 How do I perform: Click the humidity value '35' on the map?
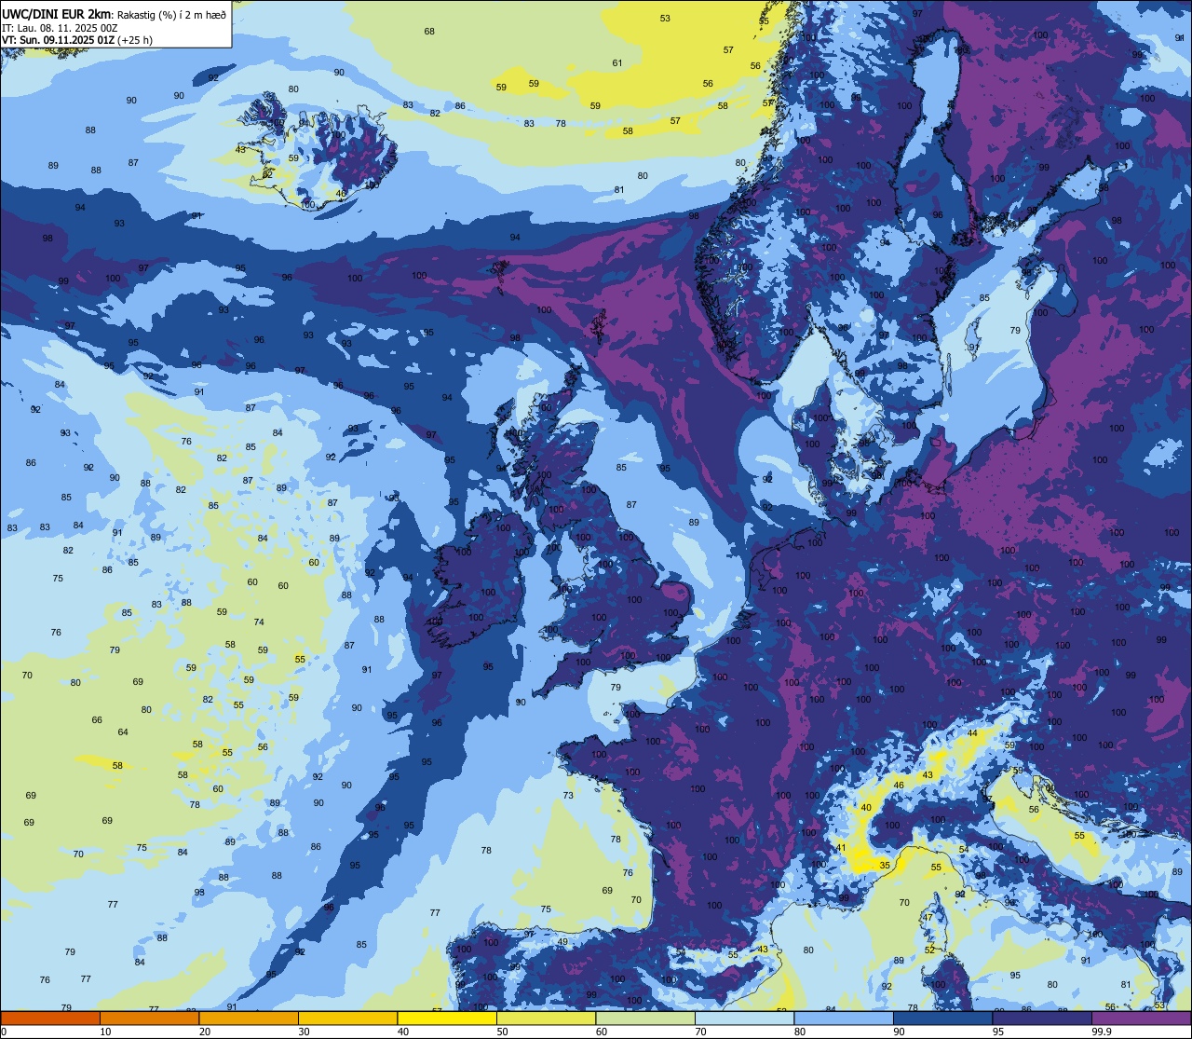point(885,866)
